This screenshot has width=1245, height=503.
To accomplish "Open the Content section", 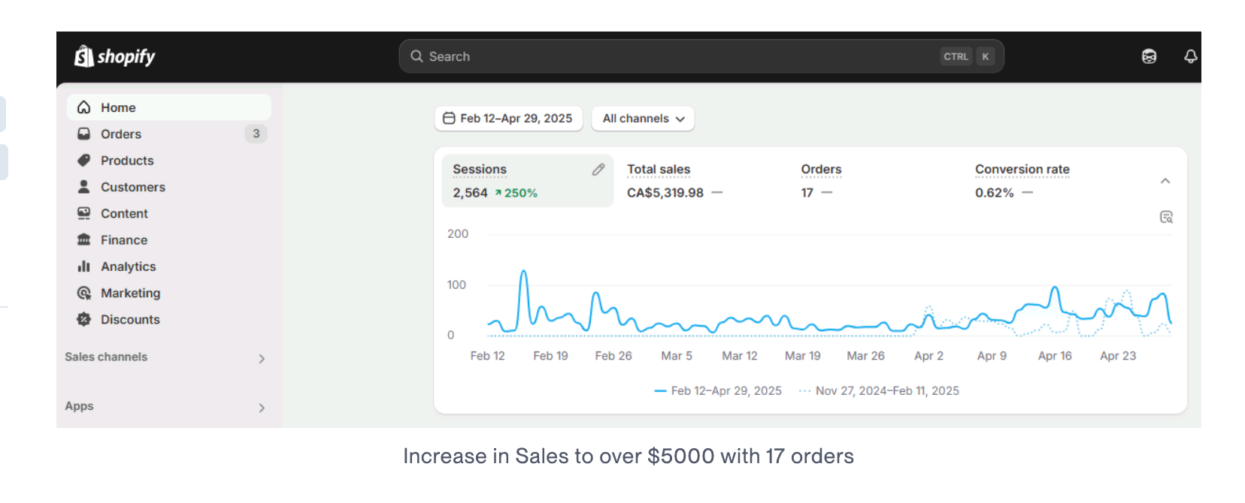I will coord(169,213).
